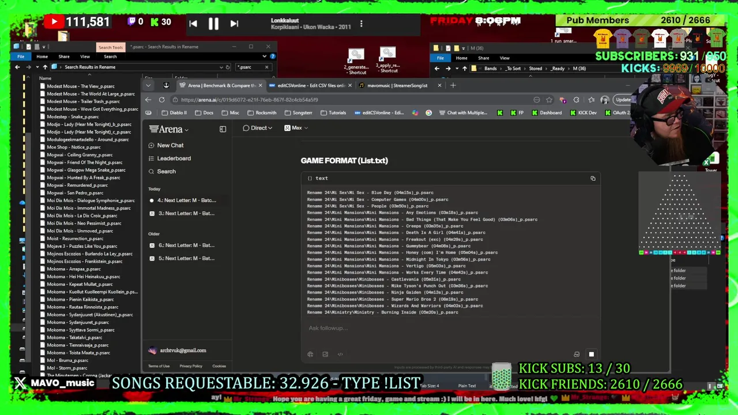738x415 pixels.
Task: Open help in psarc search window
Action: [x=273, y=56]
